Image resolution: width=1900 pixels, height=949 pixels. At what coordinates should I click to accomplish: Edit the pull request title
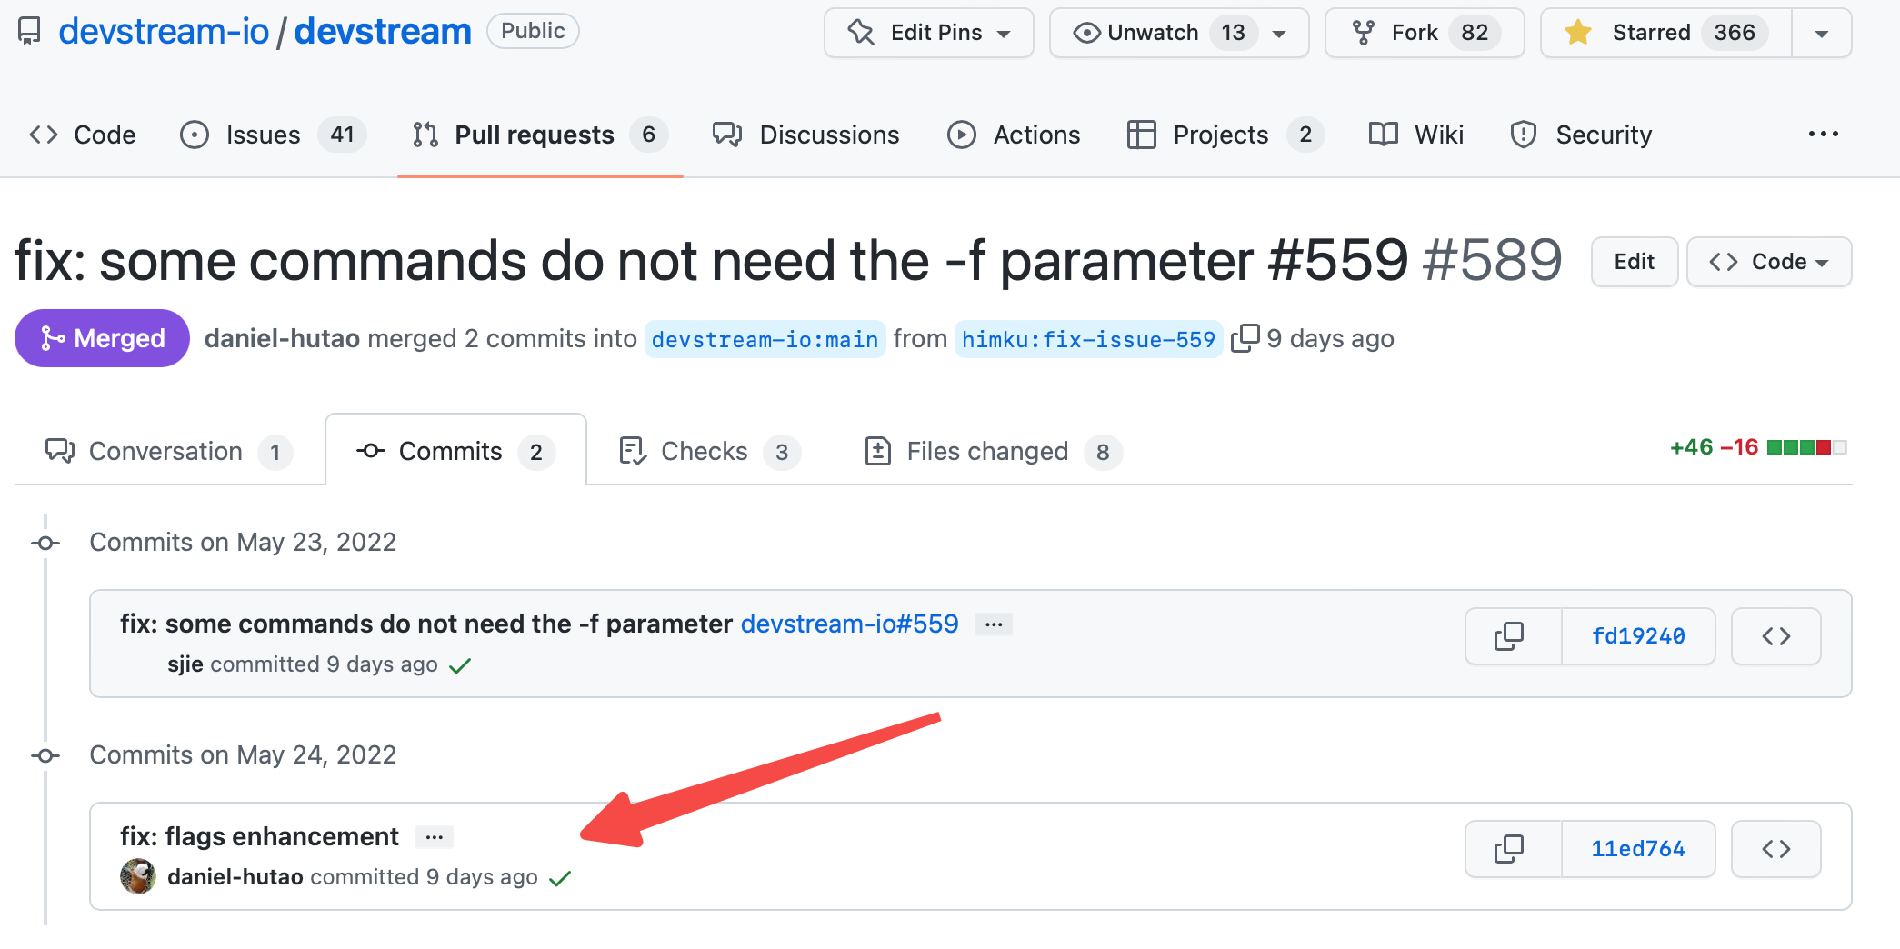tap(1634, 262)
